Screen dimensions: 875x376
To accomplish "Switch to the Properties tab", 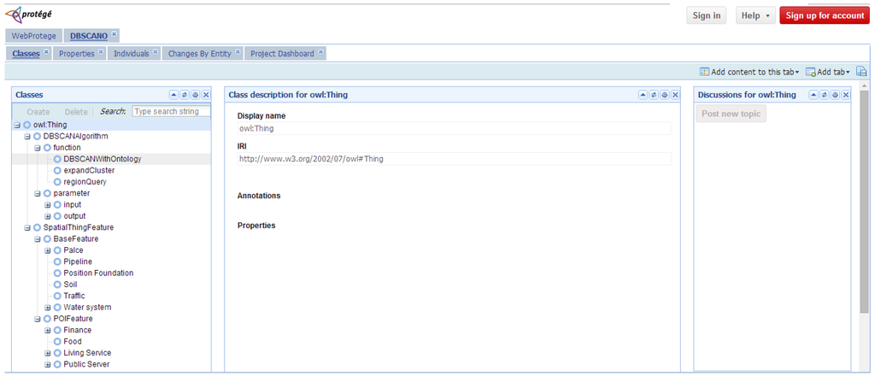I will click(x=76, y=54).
